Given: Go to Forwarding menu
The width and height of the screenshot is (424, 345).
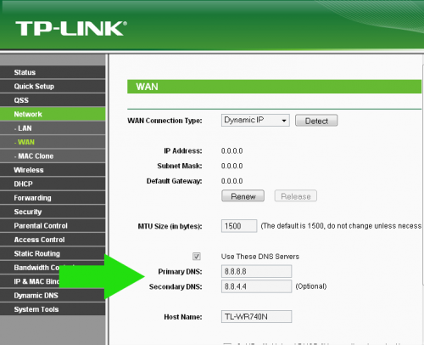Looking at the screenshot, I should (53, 198).
